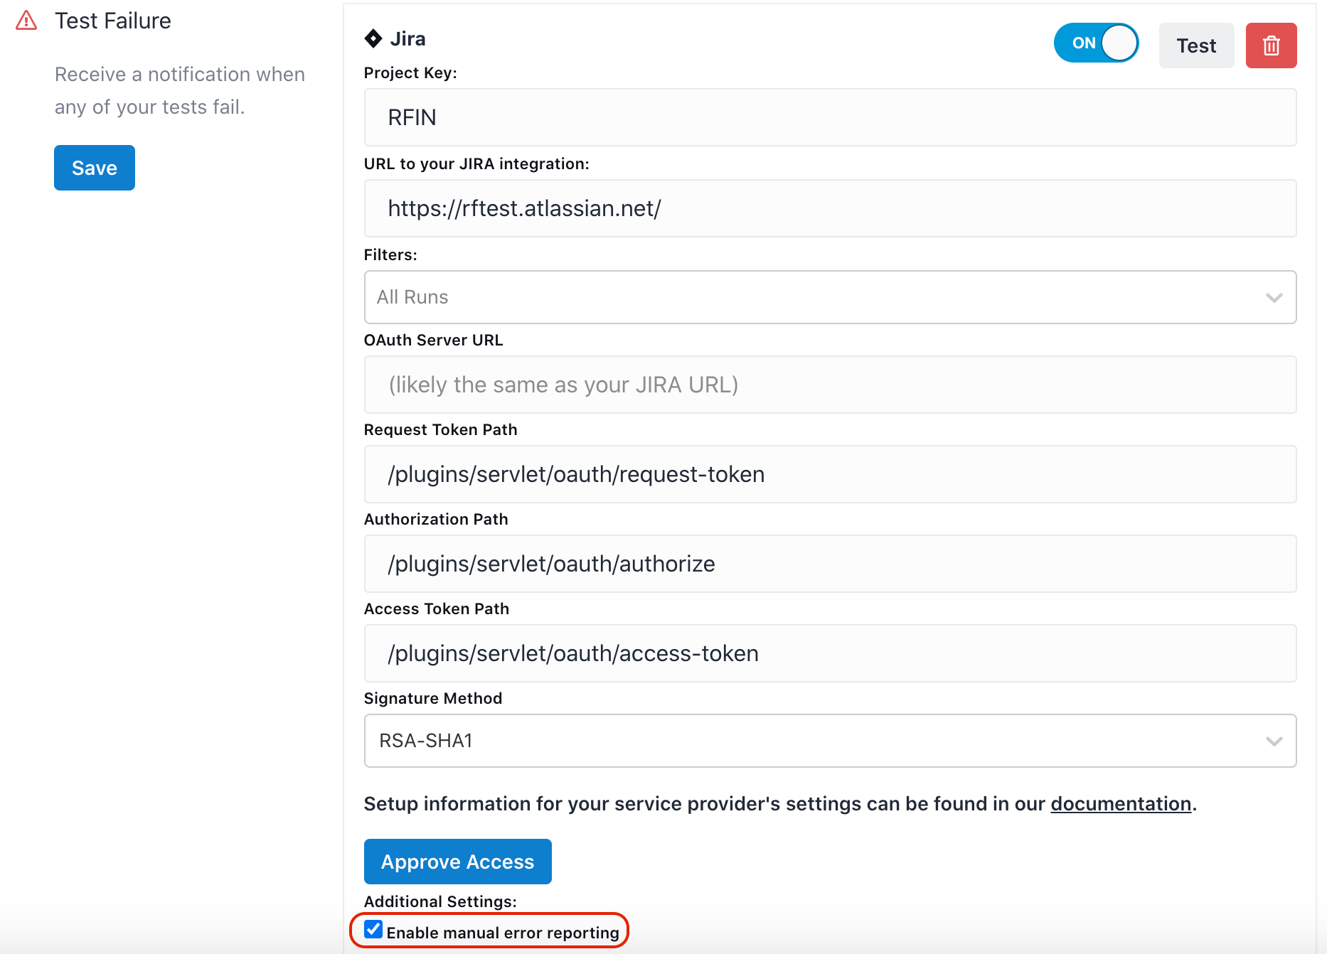Uncheck Enable manual error reporting
Screen dimensions: 1327x954
(x=373, y=930)
